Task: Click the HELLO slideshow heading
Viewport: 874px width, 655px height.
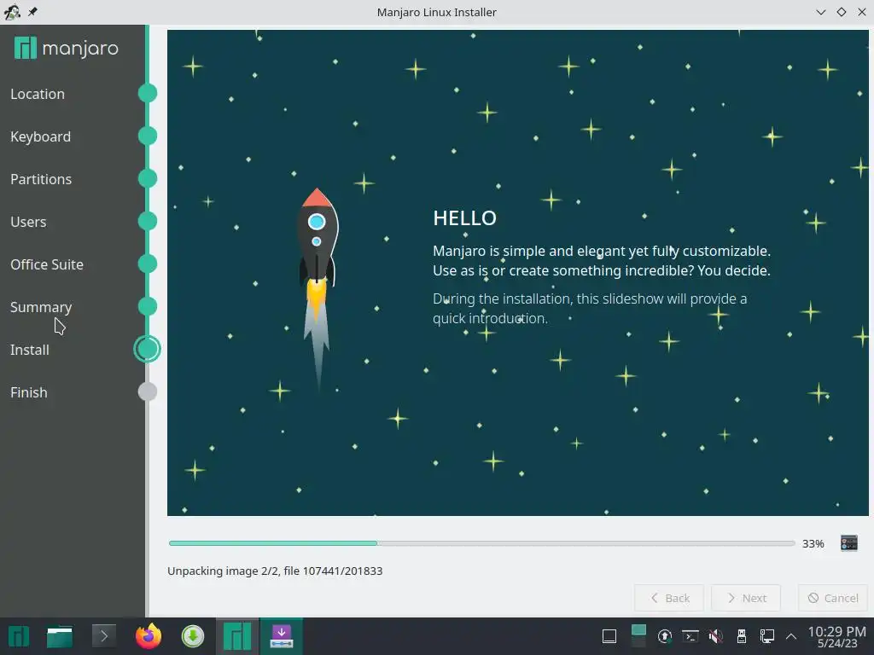Action: point(464,217)
